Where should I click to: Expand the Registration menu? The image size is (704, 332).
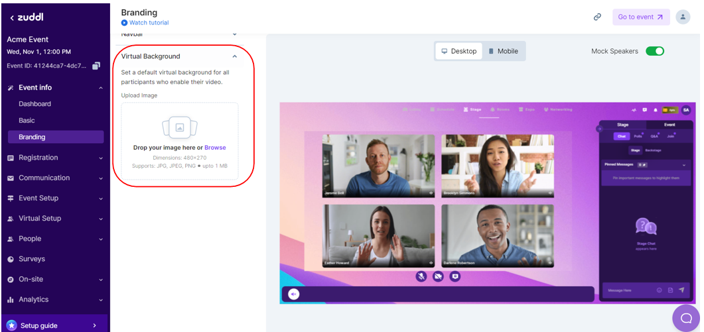[101, 158]
